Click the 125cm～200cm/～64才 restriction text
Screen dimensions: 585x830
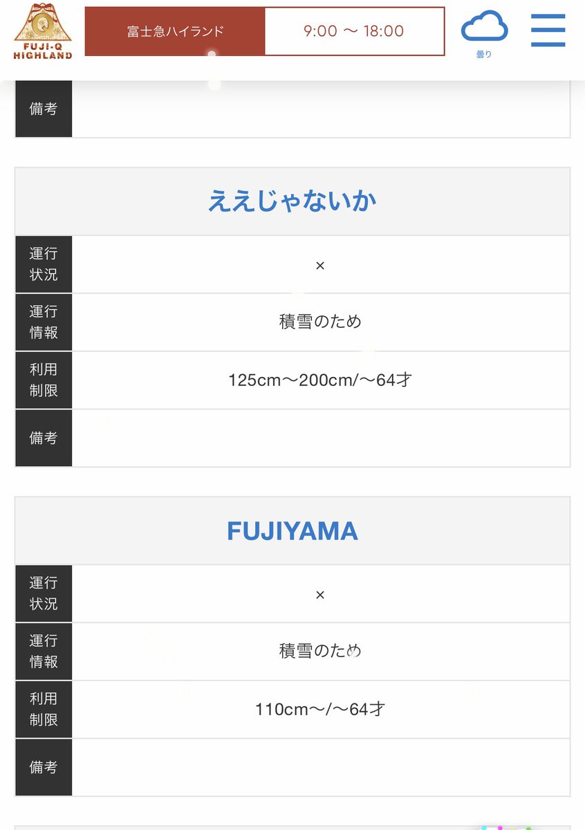(319, 380)
